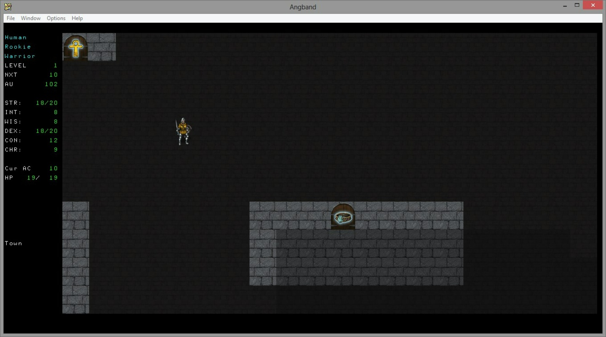Open the Options menu
606x337 pixels.
click(x=56, y=18)
